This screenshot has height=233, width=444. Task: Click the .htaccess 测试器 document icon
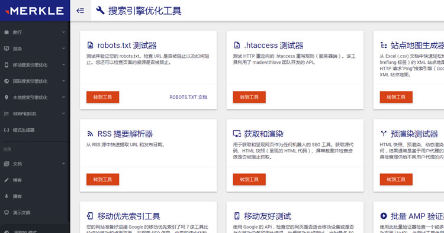point(237,46)
